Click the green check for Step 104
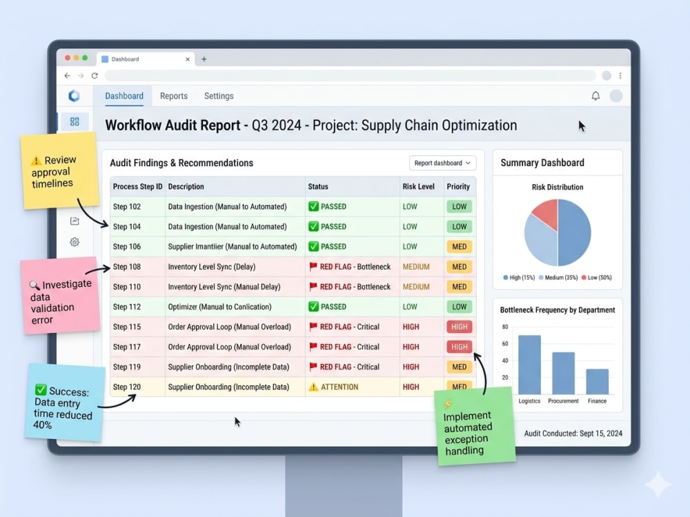Screen dimensions: 690x517 313,226
